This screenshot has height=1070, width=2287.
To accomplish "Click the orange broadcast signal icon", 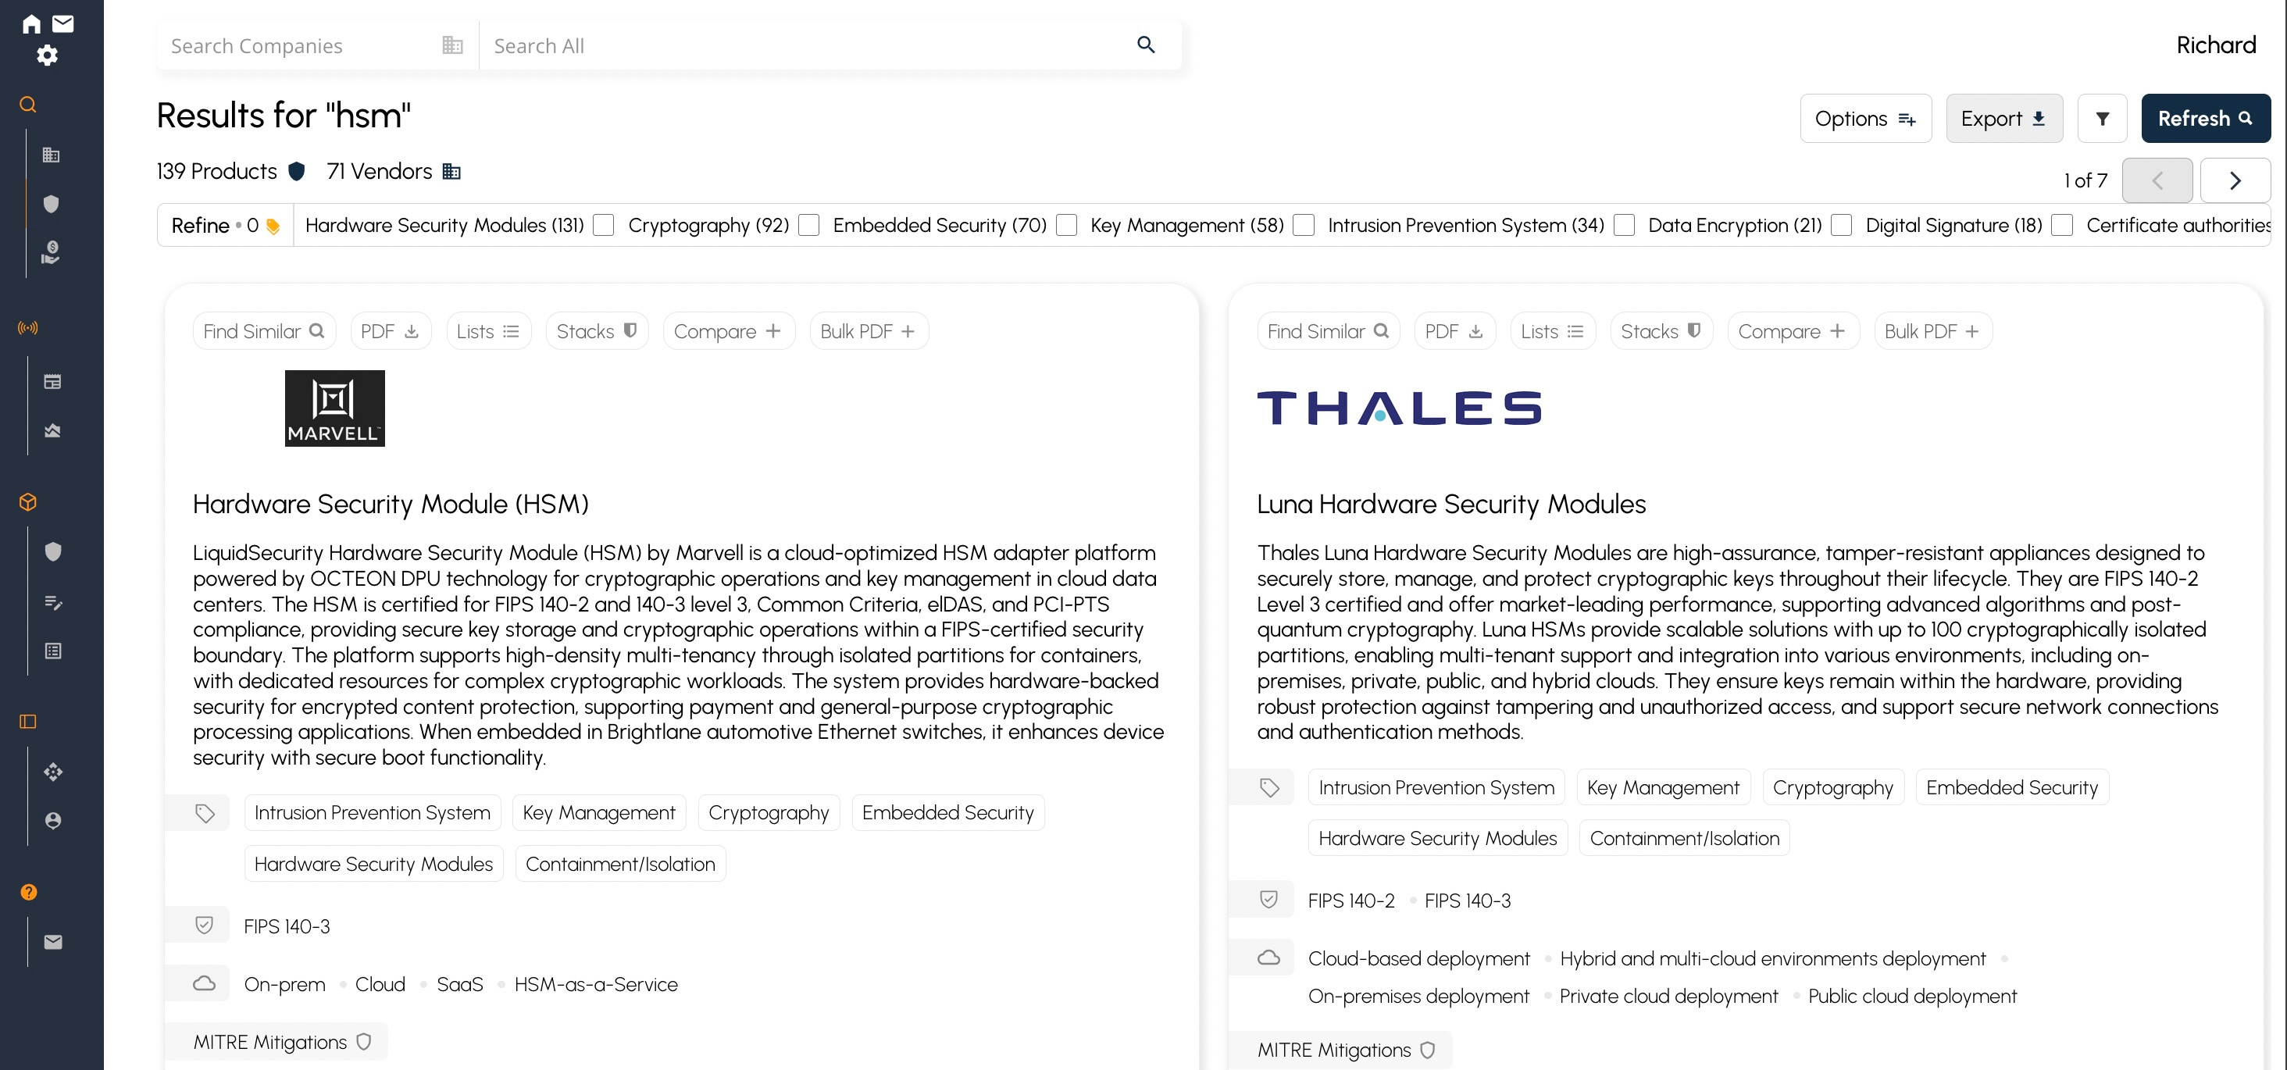I will 28,328.
